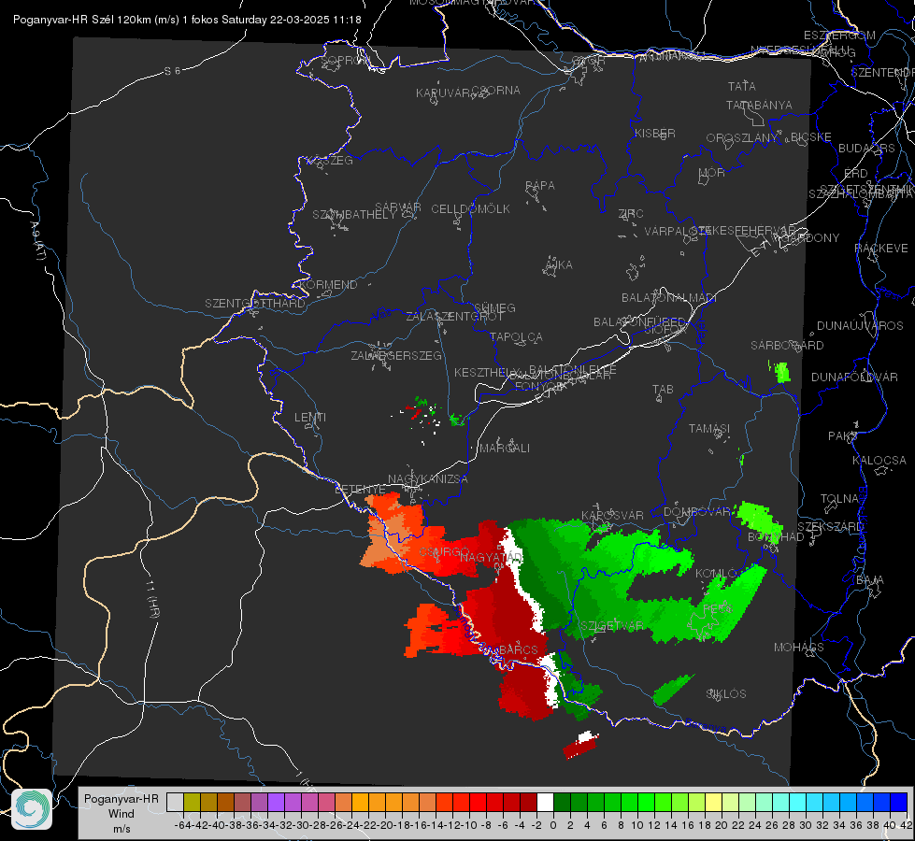This screenshot has width=915, height=841.
Task: Select the KÖRMEND label
Action: pyautogui.click(x=329, y=285)
